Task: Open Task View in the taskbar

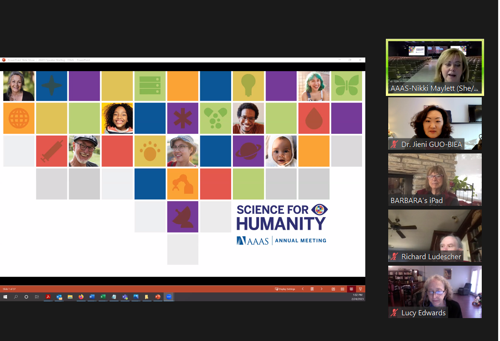Action: 37,297
